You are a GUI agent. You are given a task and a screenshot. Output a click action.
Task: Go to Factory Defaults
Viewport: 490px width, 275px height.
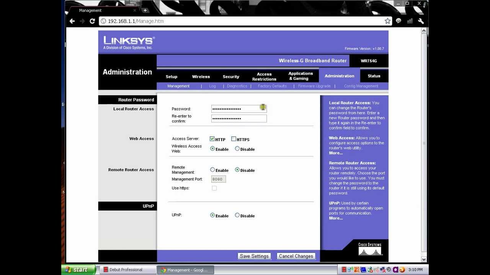click(x=272, y=86)
